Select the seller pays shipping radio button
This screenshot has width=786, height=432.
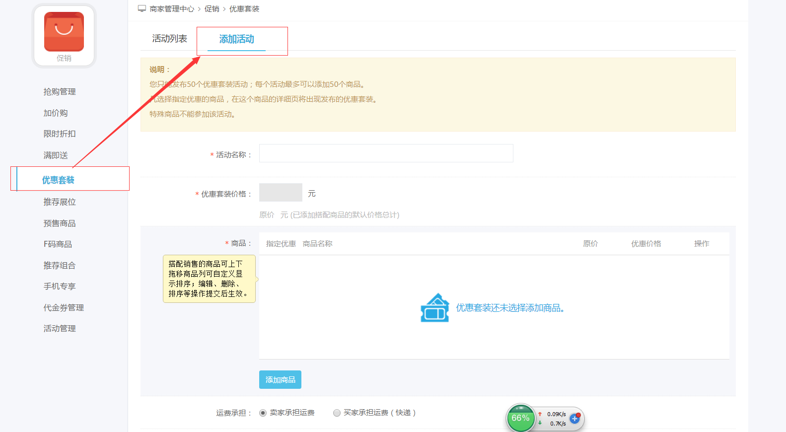tap(263, 413)
